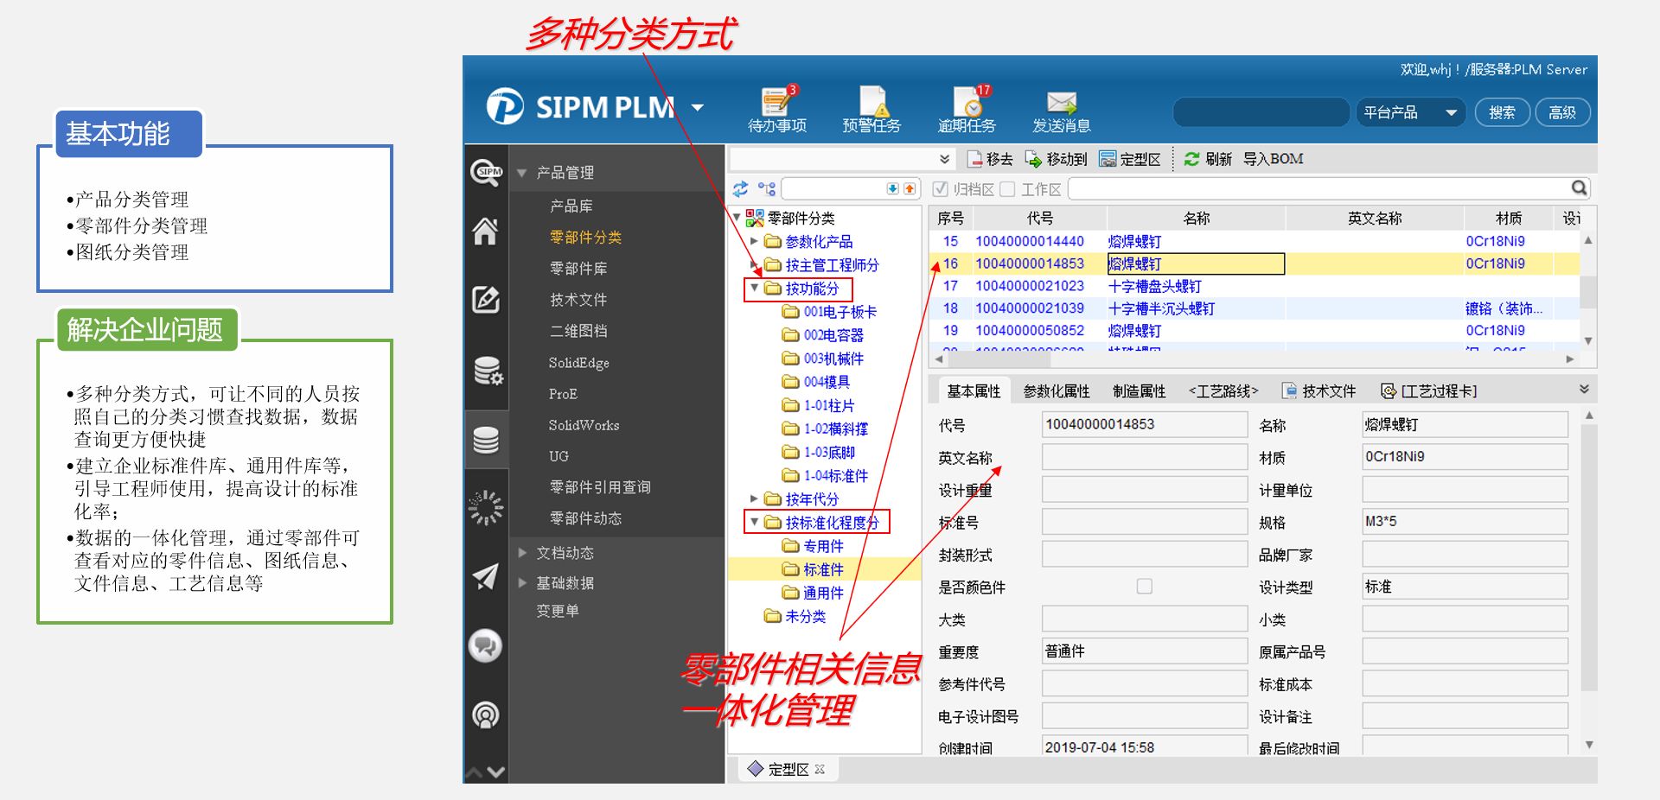The image size is (1660, 800).
Task: Click the home icon in left sidebar
Action: coord(485,232)
